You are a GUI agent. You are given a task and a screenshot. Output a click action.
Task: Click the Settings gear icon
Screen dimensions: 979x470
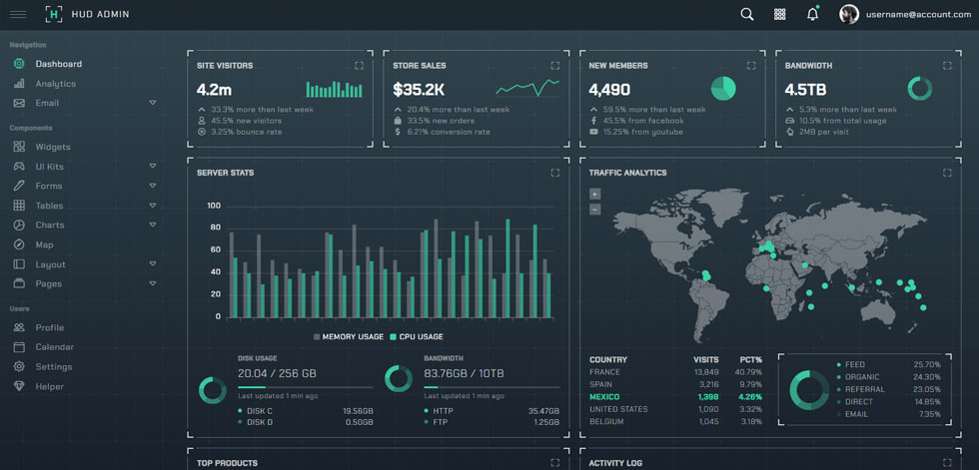19,366
